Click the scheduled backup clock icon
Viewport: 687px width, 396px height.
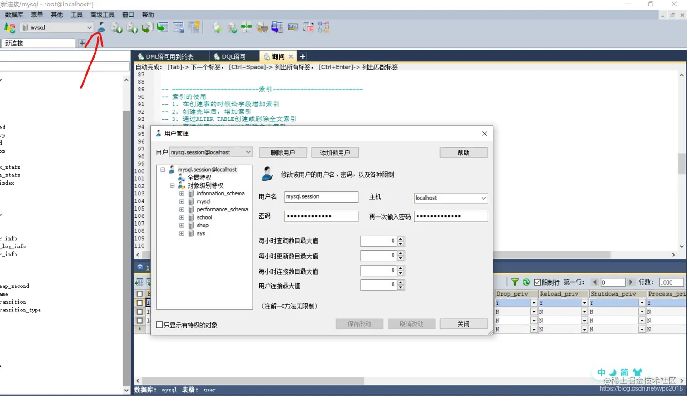click(277, 28)
